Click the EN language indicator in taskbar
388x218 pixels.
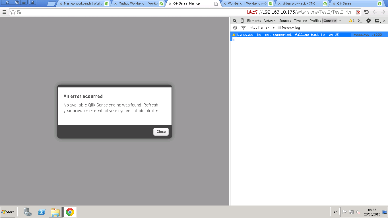pyautogui.click(x=335, y=211)
